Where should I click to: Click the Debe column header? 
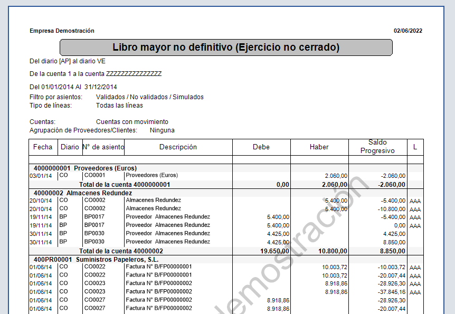(261, 147)
